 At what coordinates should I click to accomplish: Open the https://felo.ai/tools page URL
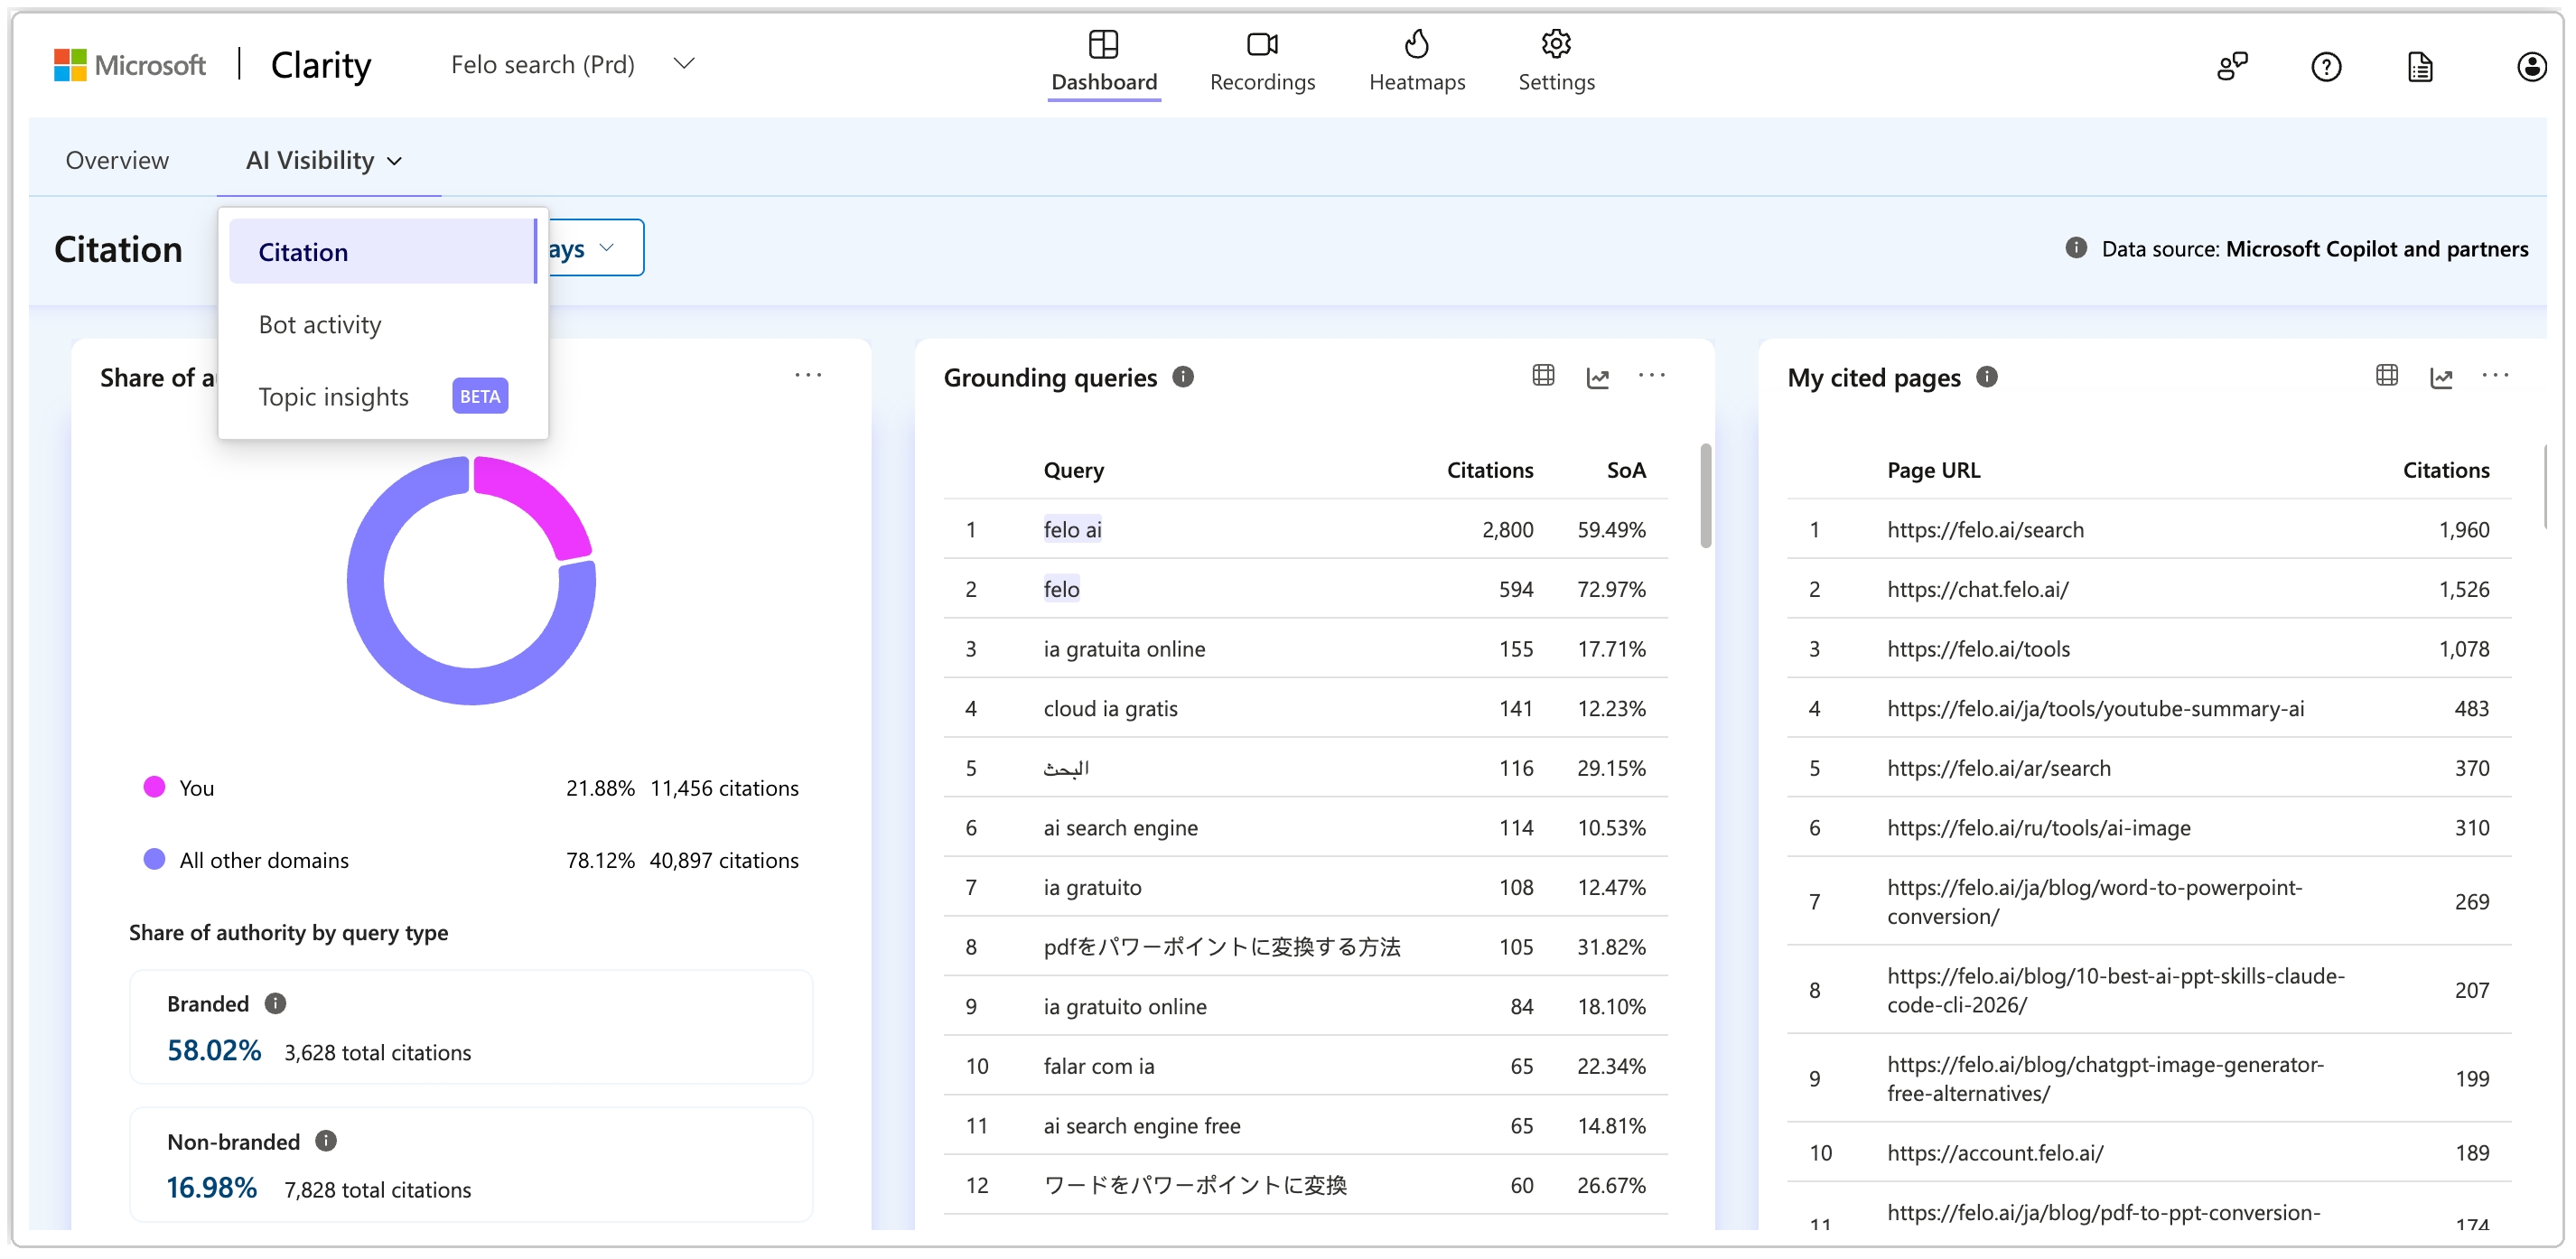pyautogui.click(x=1978, y=649)
